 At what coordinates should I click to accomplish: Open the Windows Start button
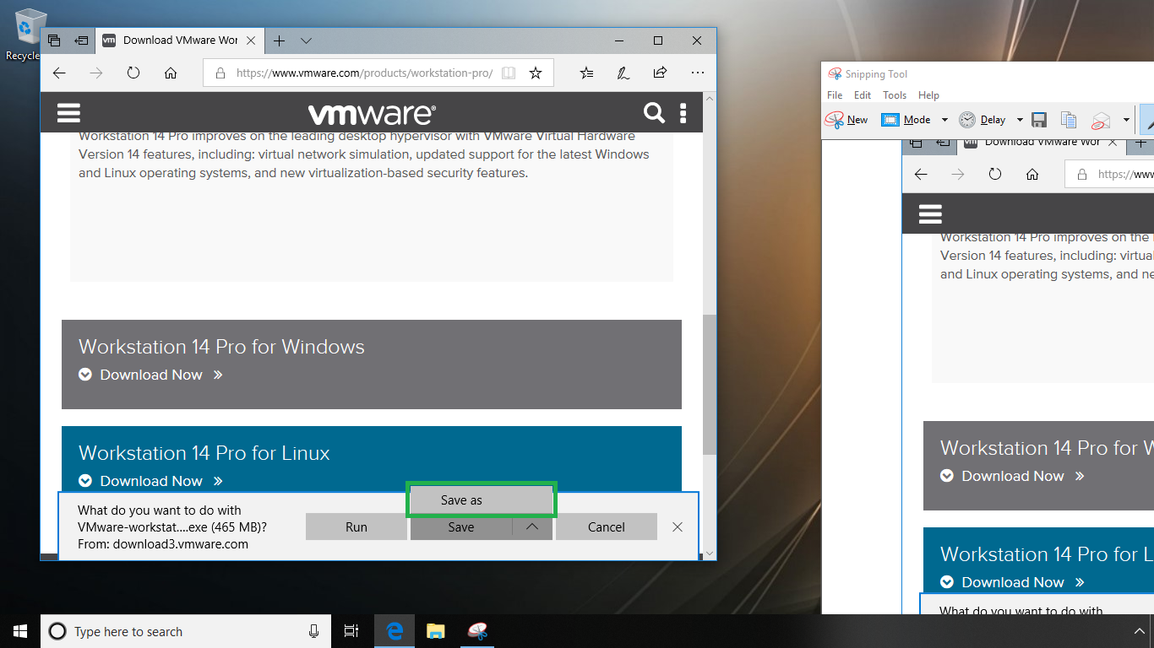point(20,631)
